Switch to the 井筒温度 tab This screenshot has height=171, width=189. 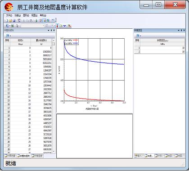(x=37, y=156)
